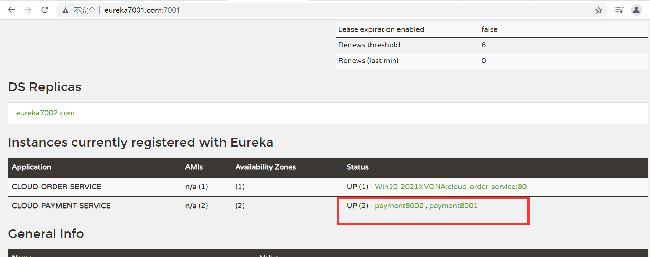
Task: Click the DS Replicas heading
Action: coord(45,87)
